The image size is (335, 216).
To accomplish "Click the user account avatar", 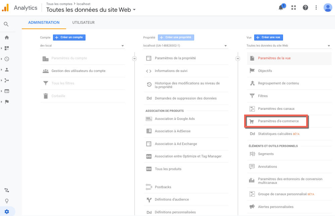I will click(x=328, y=8).
